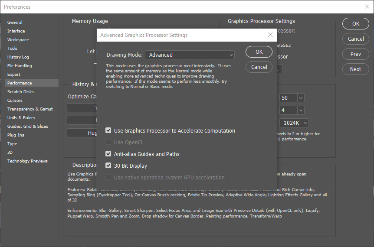Open the 1024K tile size dropdown
Screen dimensions: 374x247
(x=294, y=123)
